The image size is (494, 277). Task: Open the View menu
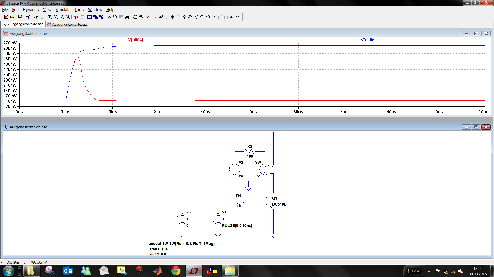(x=47, y=10)
